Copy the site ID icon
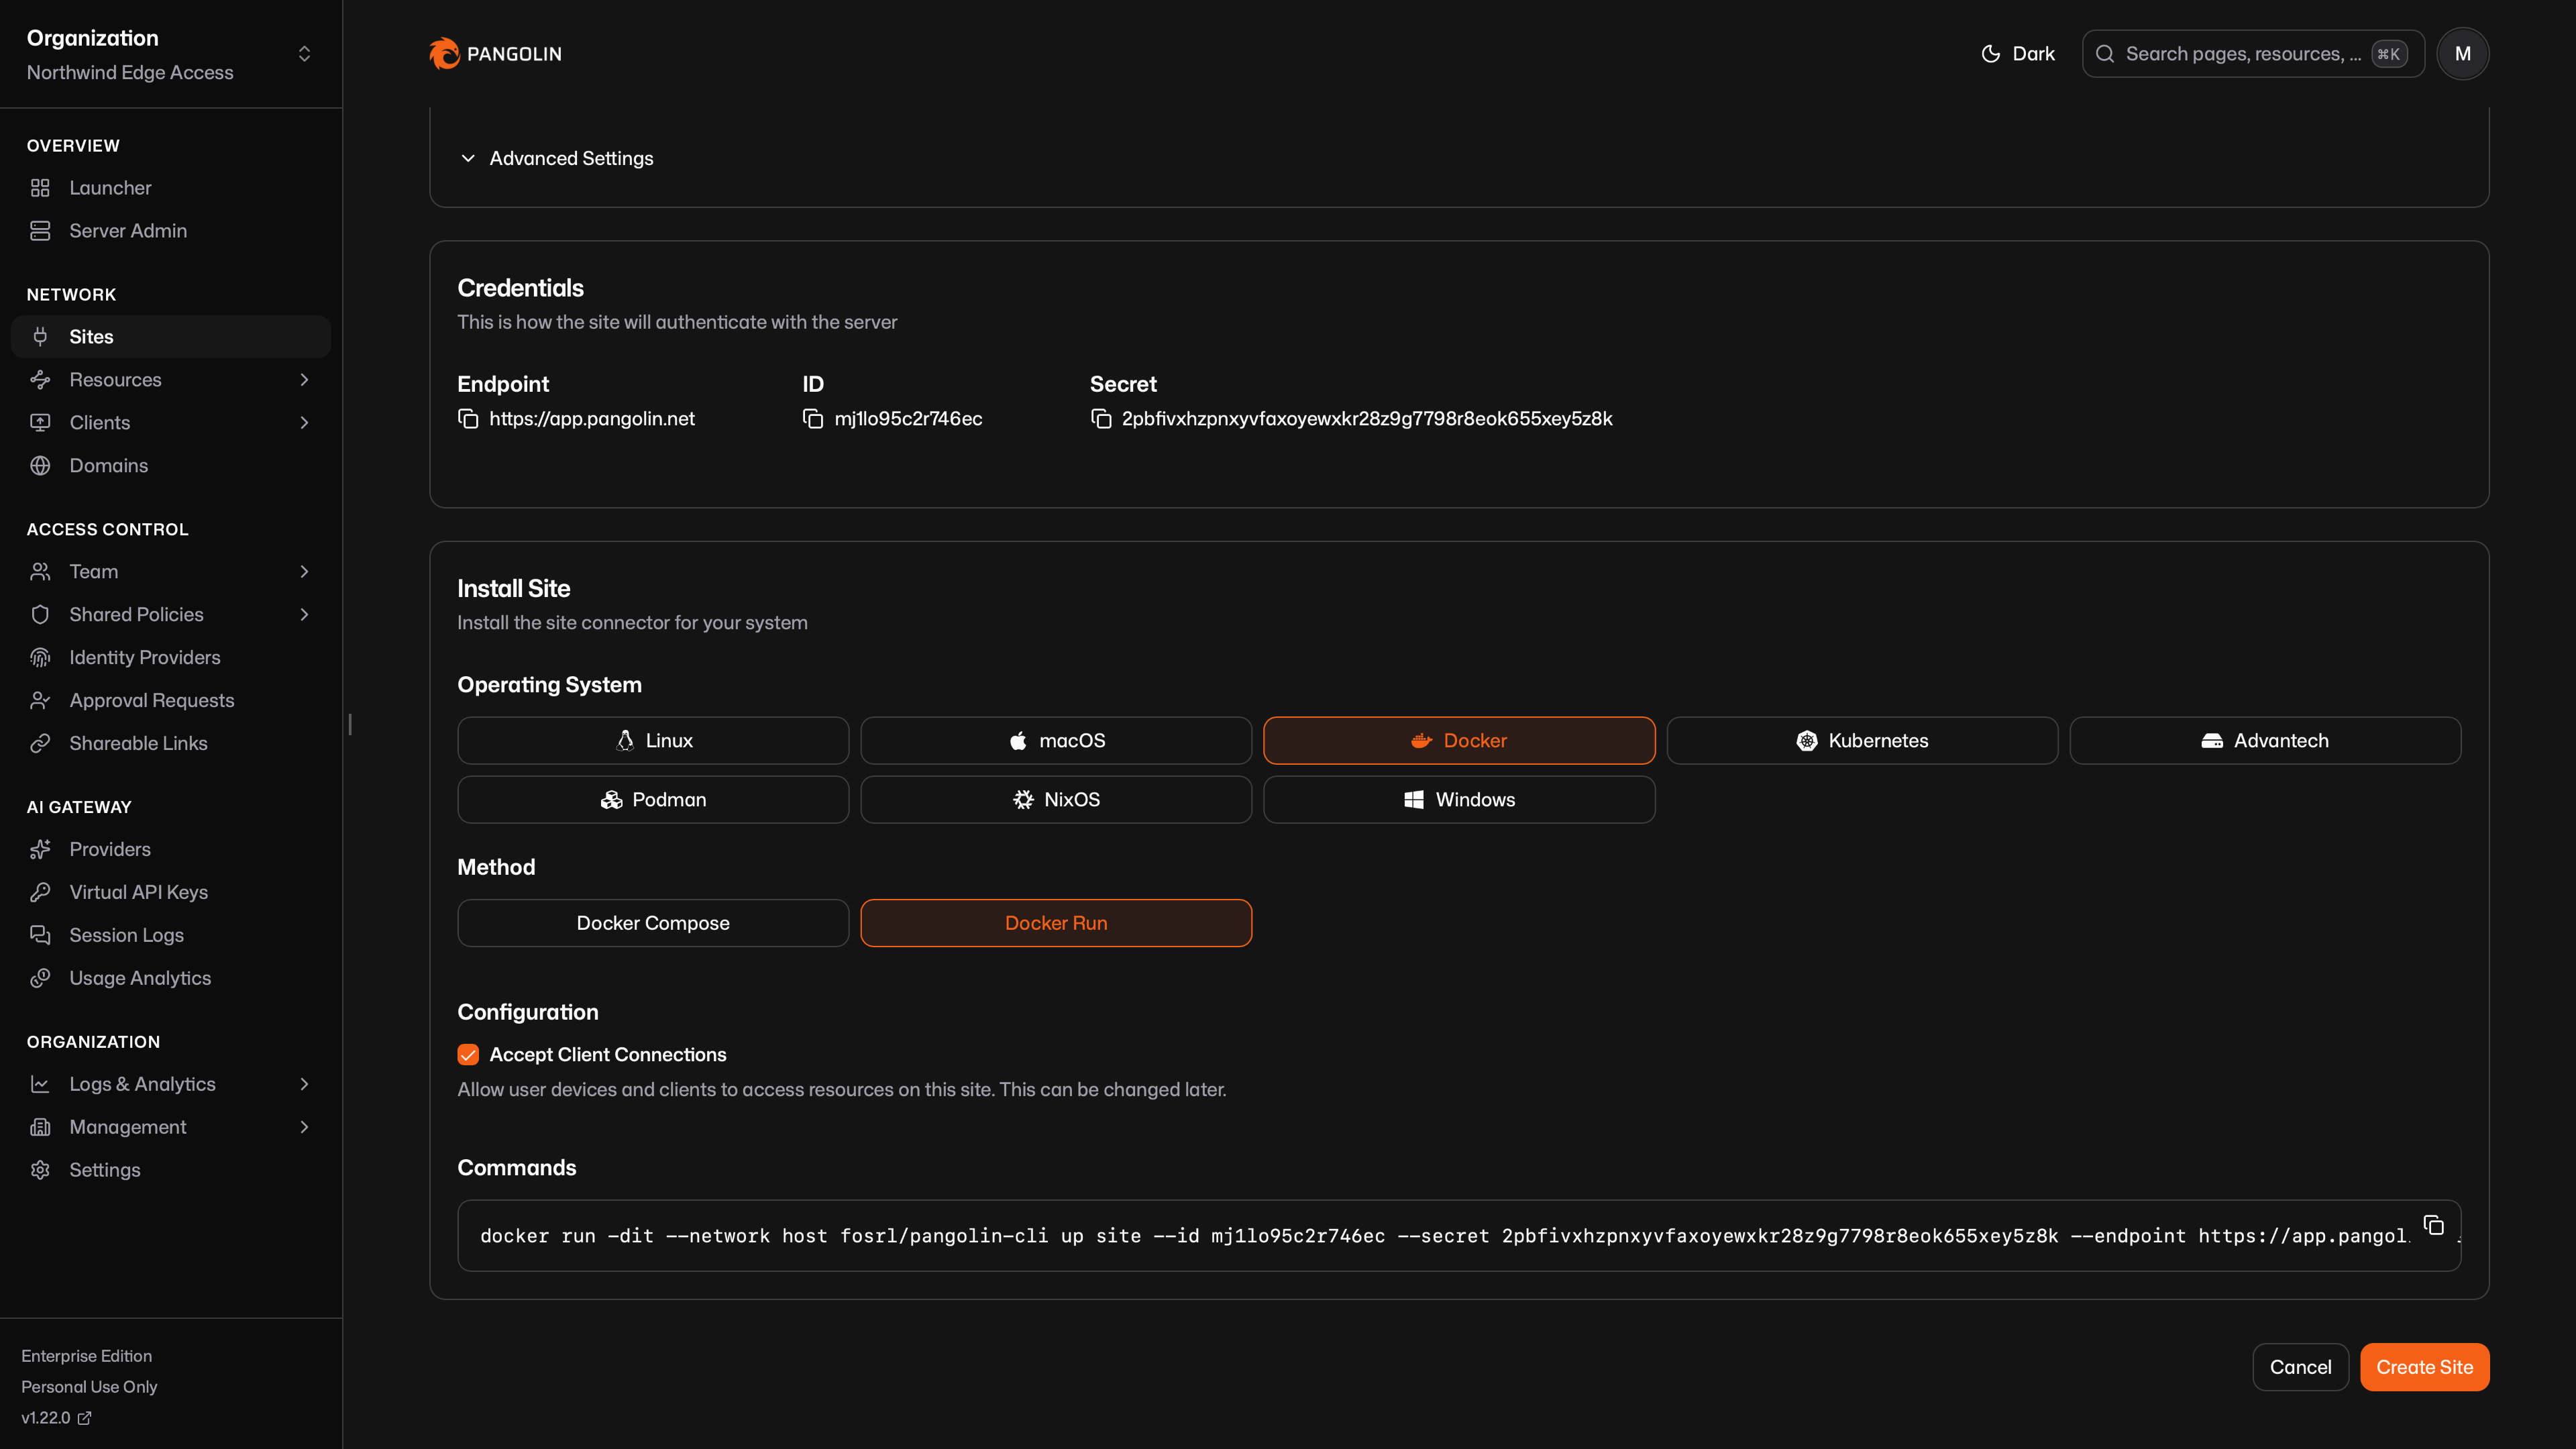The image size is (2576, 1449). [x=813, y=418]
